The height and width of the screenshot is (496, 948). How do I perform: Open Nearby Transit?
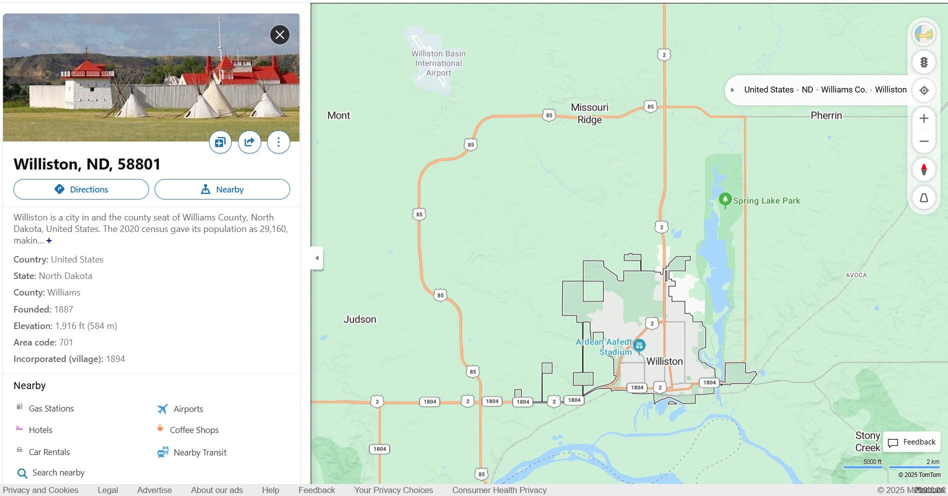[x=200, y=452]
